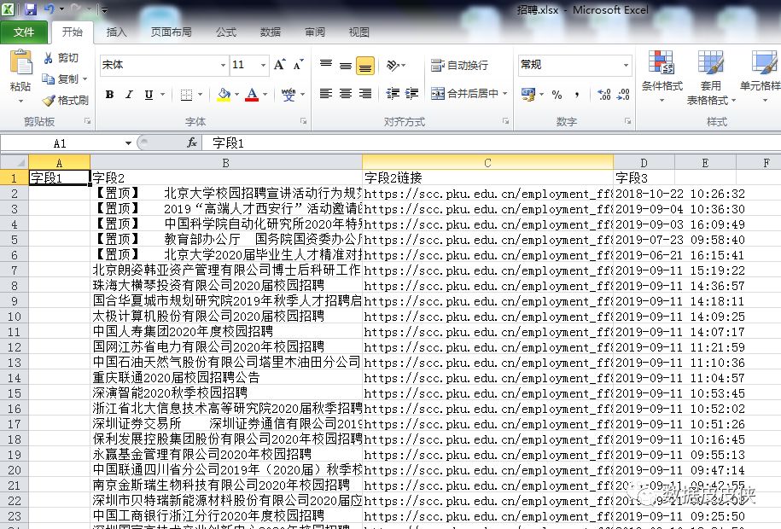Image resolution: width=781 pixels, height=529 pixels.
Task: Toggle Bold formatting
Action: point(109,95)
